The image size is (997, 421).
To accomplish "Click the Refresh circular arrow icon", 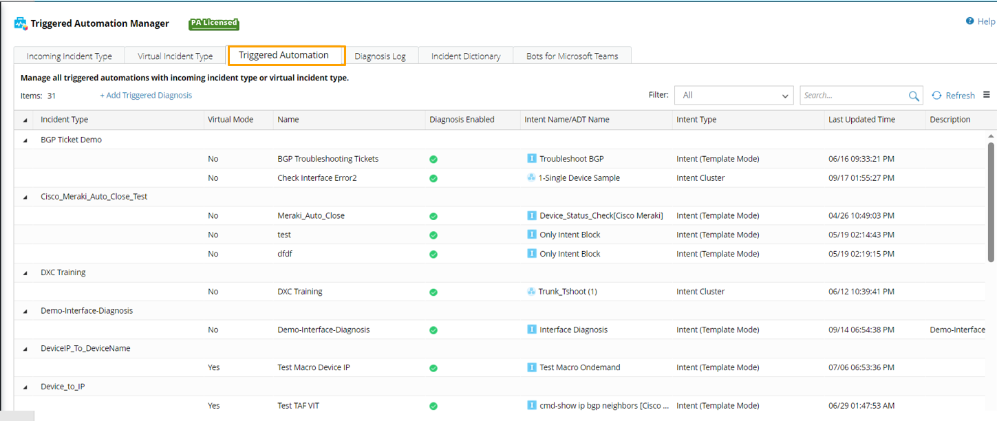I will pos(936,96).
